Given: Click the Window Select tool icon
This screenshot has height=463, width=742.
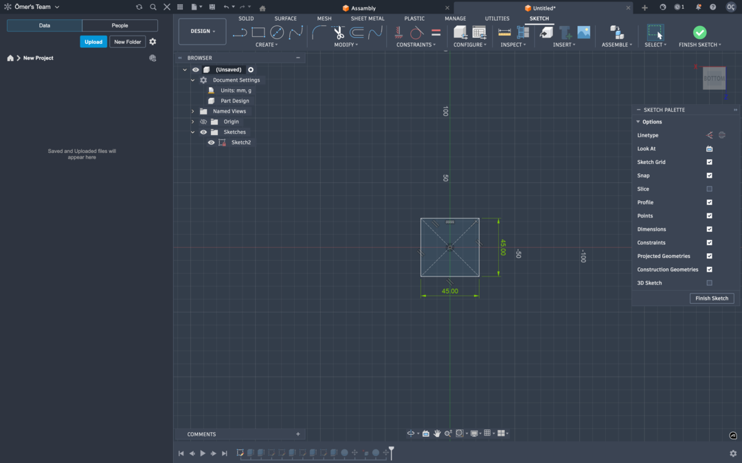Looking at the screenshot, I should point(655,32).
